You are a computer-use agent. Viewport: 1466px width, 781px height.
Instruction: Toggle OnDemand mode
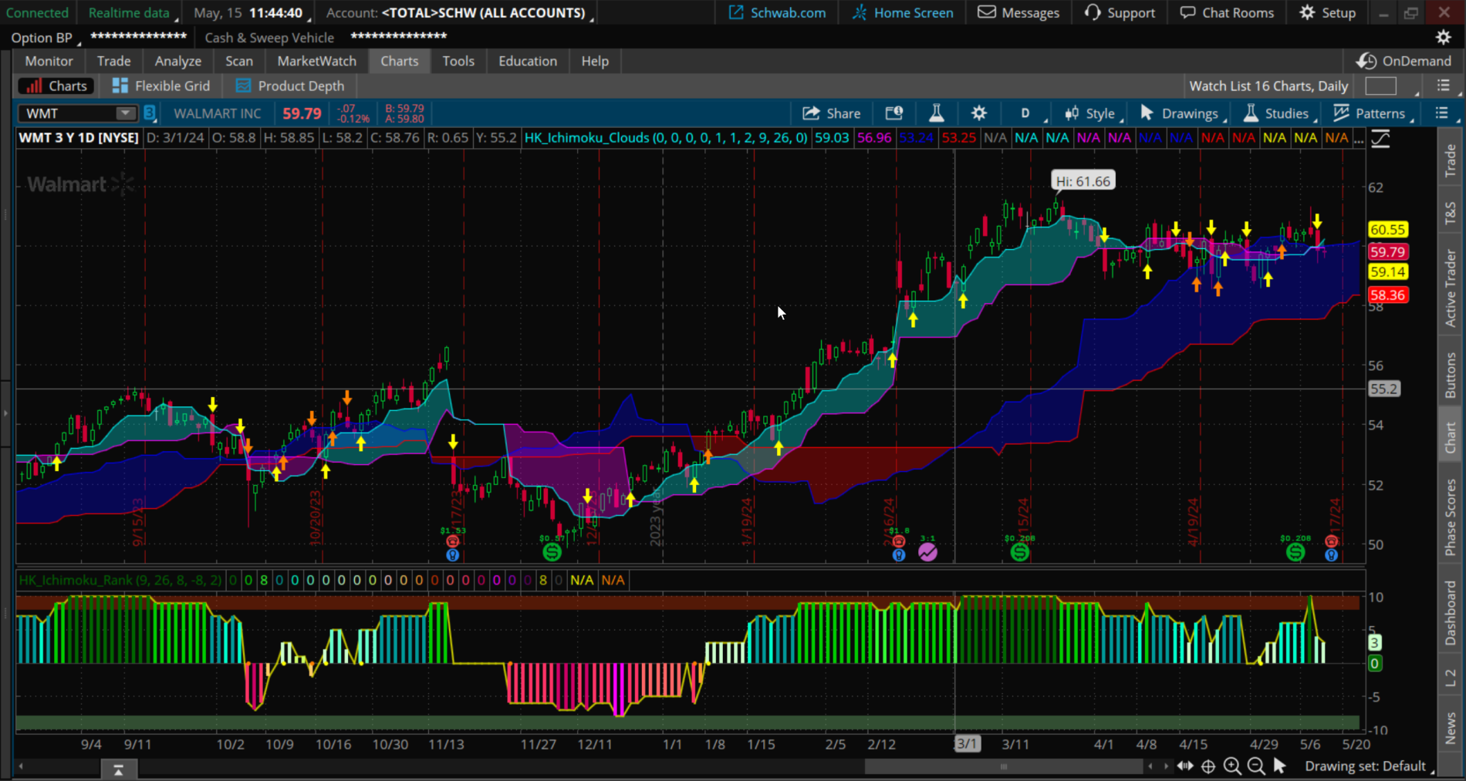1404,61
